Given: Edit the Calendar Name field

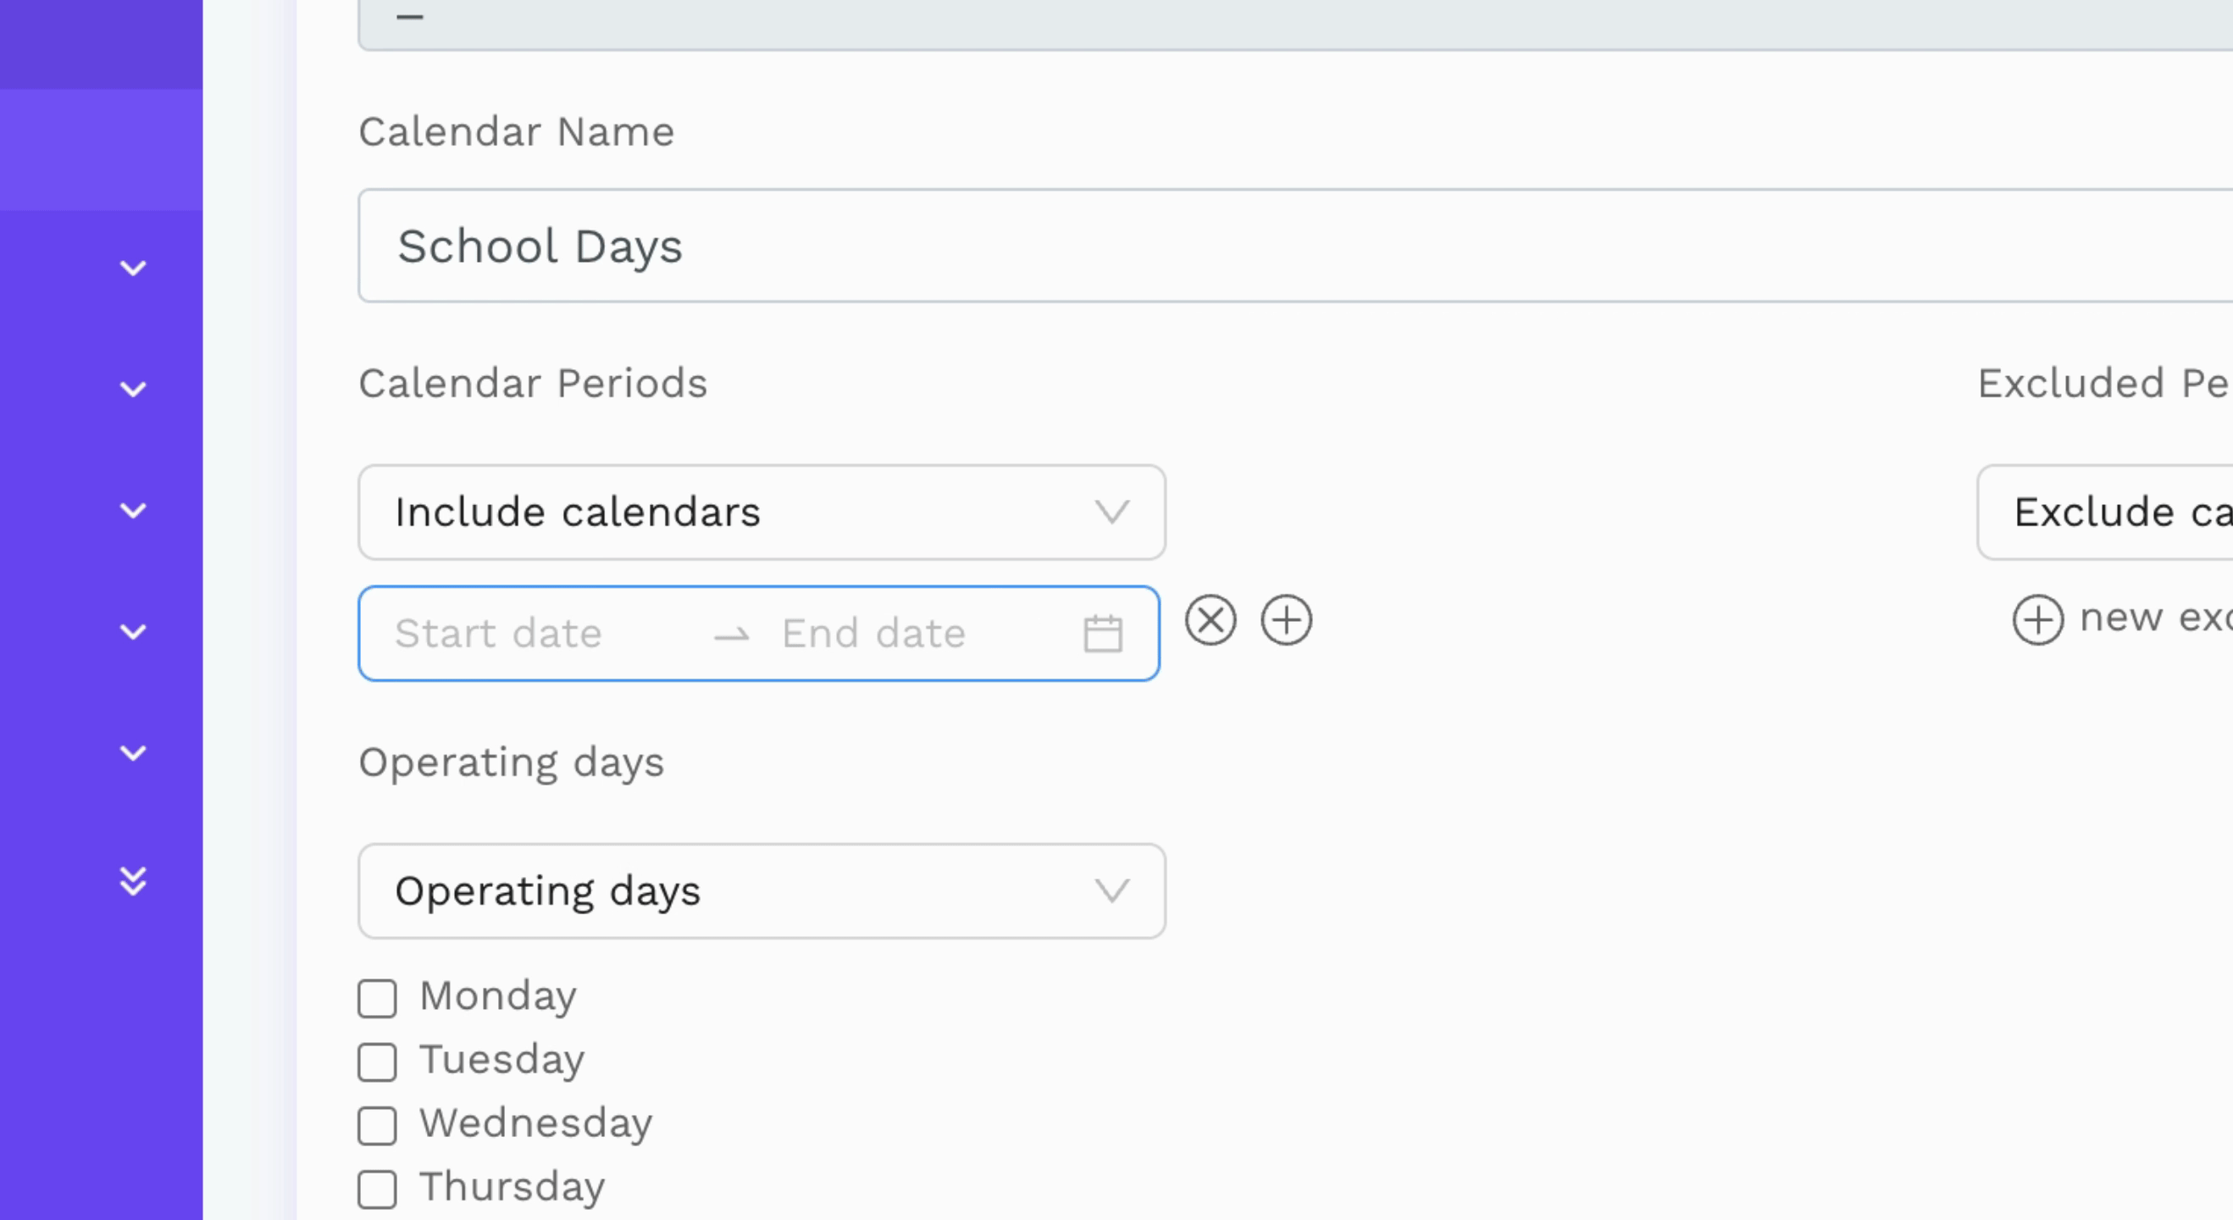Looking at the screenshot, I should tap(1295, 246).
